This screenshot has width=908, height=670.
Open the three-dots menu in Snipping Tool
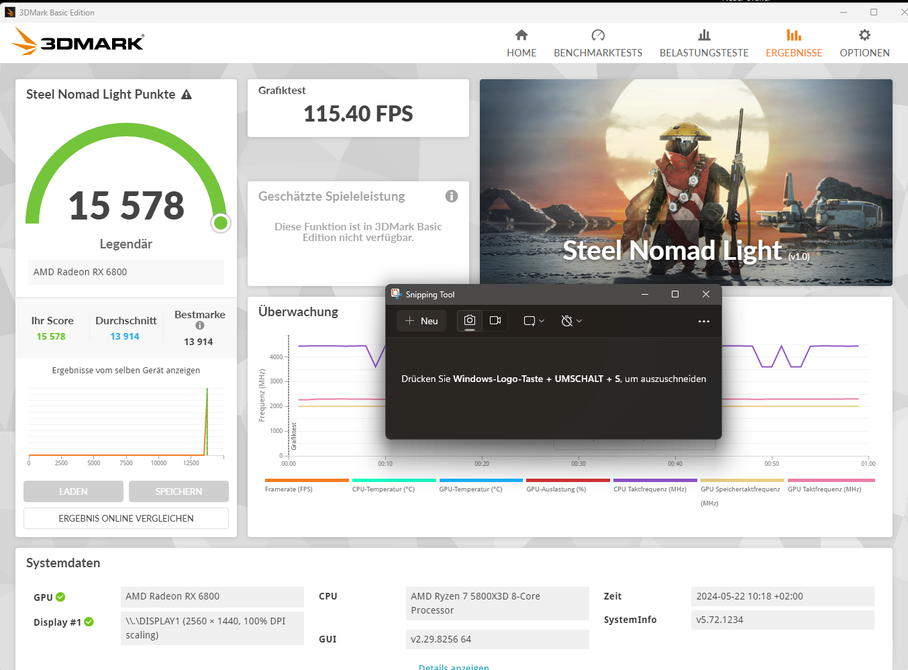pos(703,321)
